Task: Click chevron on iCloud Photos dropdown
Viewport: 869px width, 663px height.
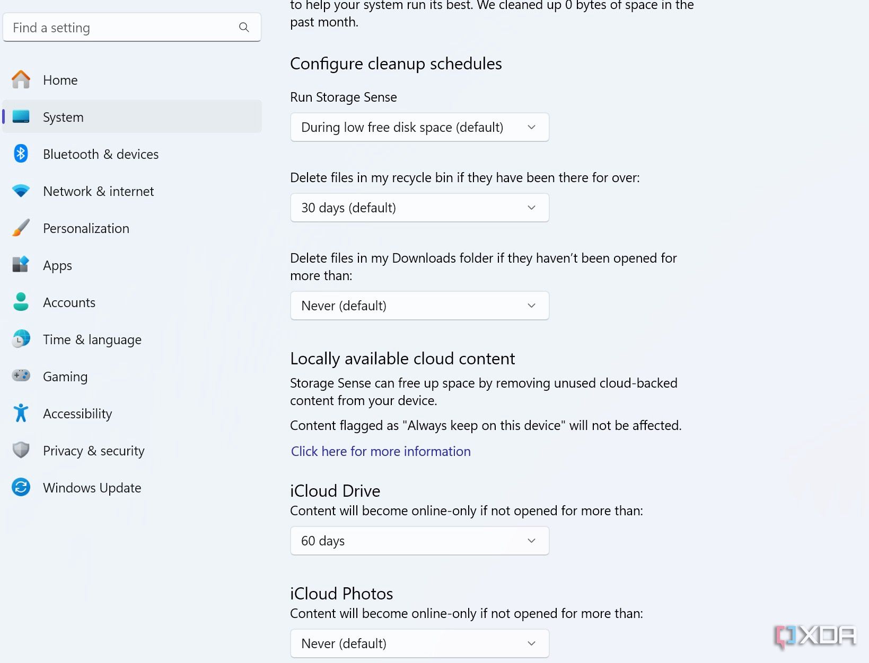Action: [531, 643]
